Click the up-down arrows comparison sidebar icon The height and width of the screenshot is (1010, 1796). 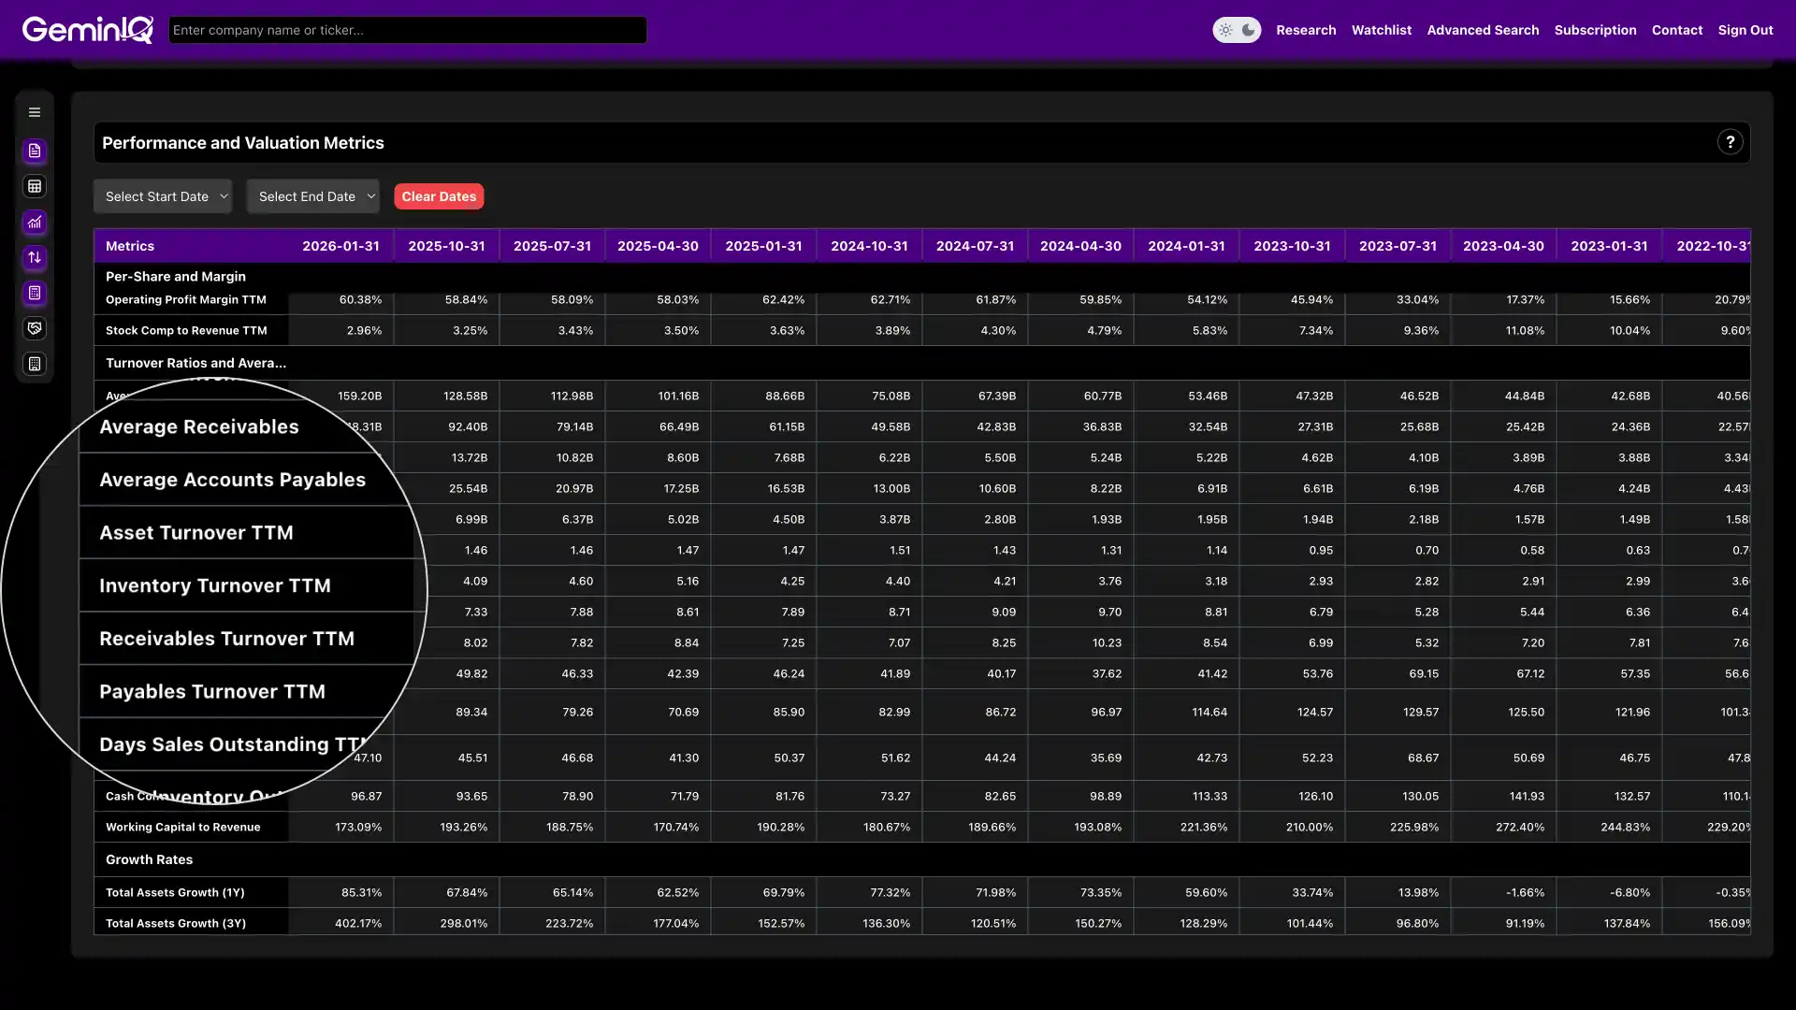pos(35,258)
